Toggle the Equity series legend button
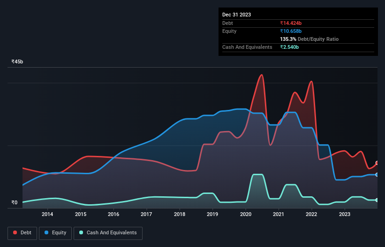Viewport: 385px width, 247px height. [x=55, y=233]
